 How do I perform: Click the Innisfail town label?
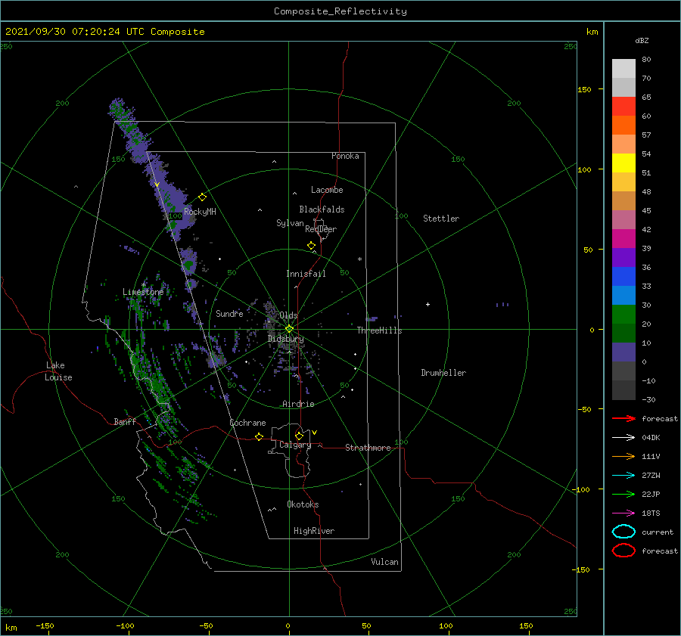tap(306, 274)
